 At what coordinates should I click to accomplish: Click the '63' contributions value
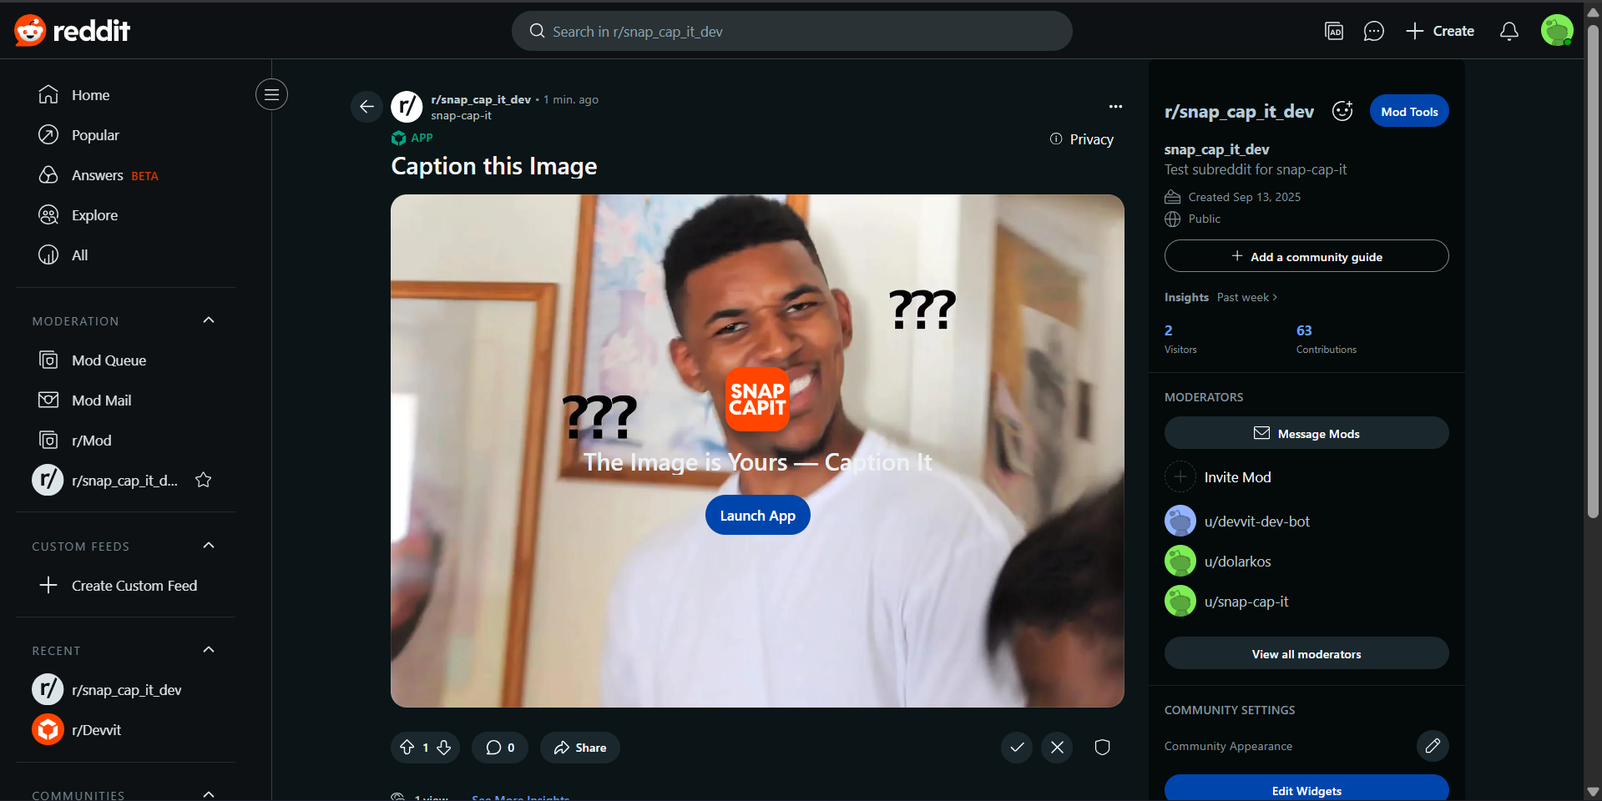(1304, 330)
